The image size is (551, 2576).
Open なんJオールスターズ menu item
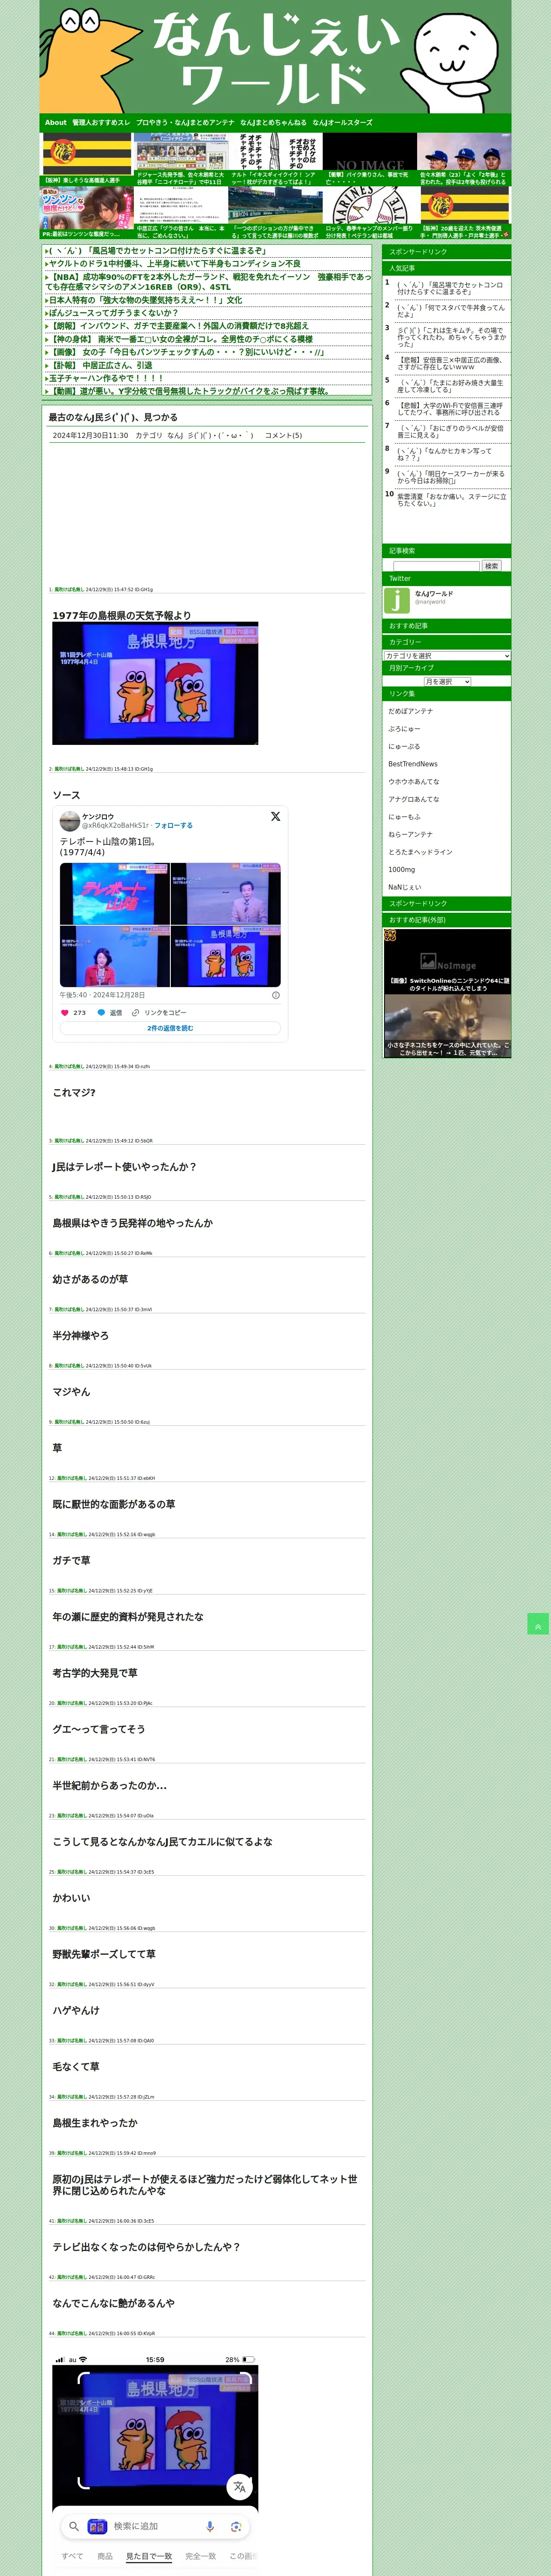point(342,123)
